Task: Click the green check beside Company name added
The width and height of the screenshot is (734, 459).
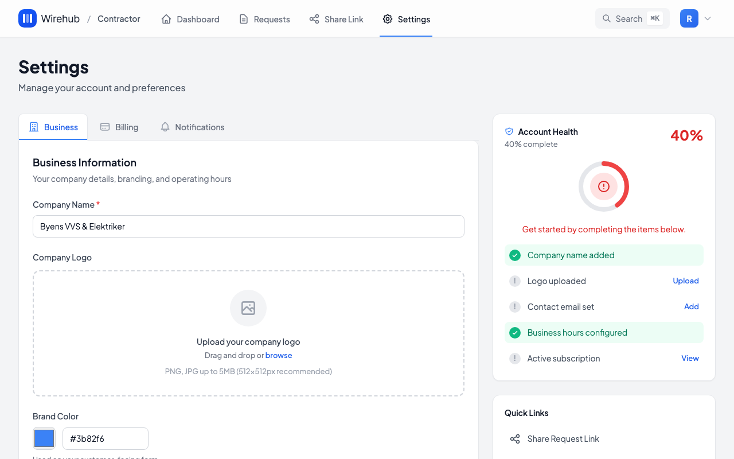Action: pos(515,255)
